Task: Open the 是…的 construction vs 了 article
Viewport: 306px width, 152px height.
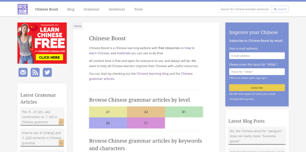Action: click(42, 117)
